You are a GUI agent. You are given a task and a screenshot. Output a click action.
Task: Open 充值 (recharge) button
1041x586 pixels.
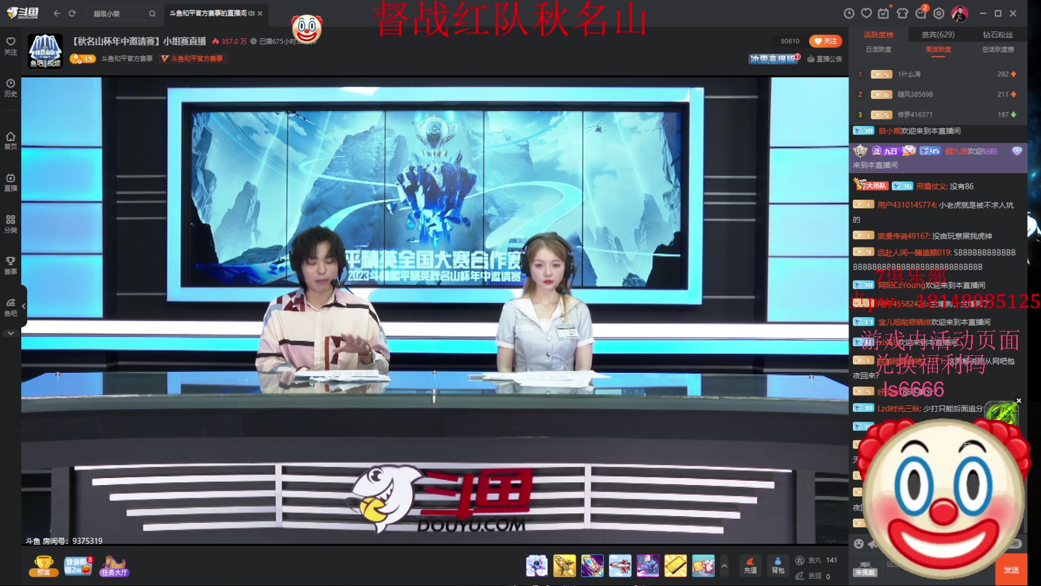tap(750, 566)
